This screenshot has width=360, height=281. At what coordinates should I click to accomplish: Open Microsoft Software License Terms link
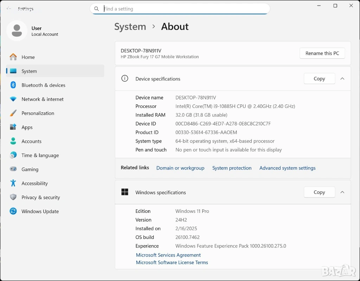pyautogui.click(x=172, y=262)
